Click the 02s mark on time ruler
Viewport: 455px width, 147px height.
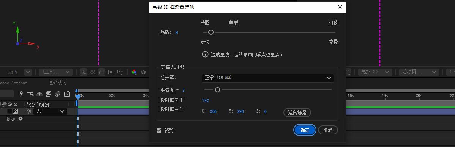tap(112, 95)
